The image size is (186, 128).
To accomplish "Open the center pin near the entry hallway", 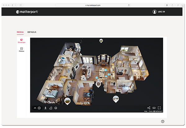I will pos(98,84).
